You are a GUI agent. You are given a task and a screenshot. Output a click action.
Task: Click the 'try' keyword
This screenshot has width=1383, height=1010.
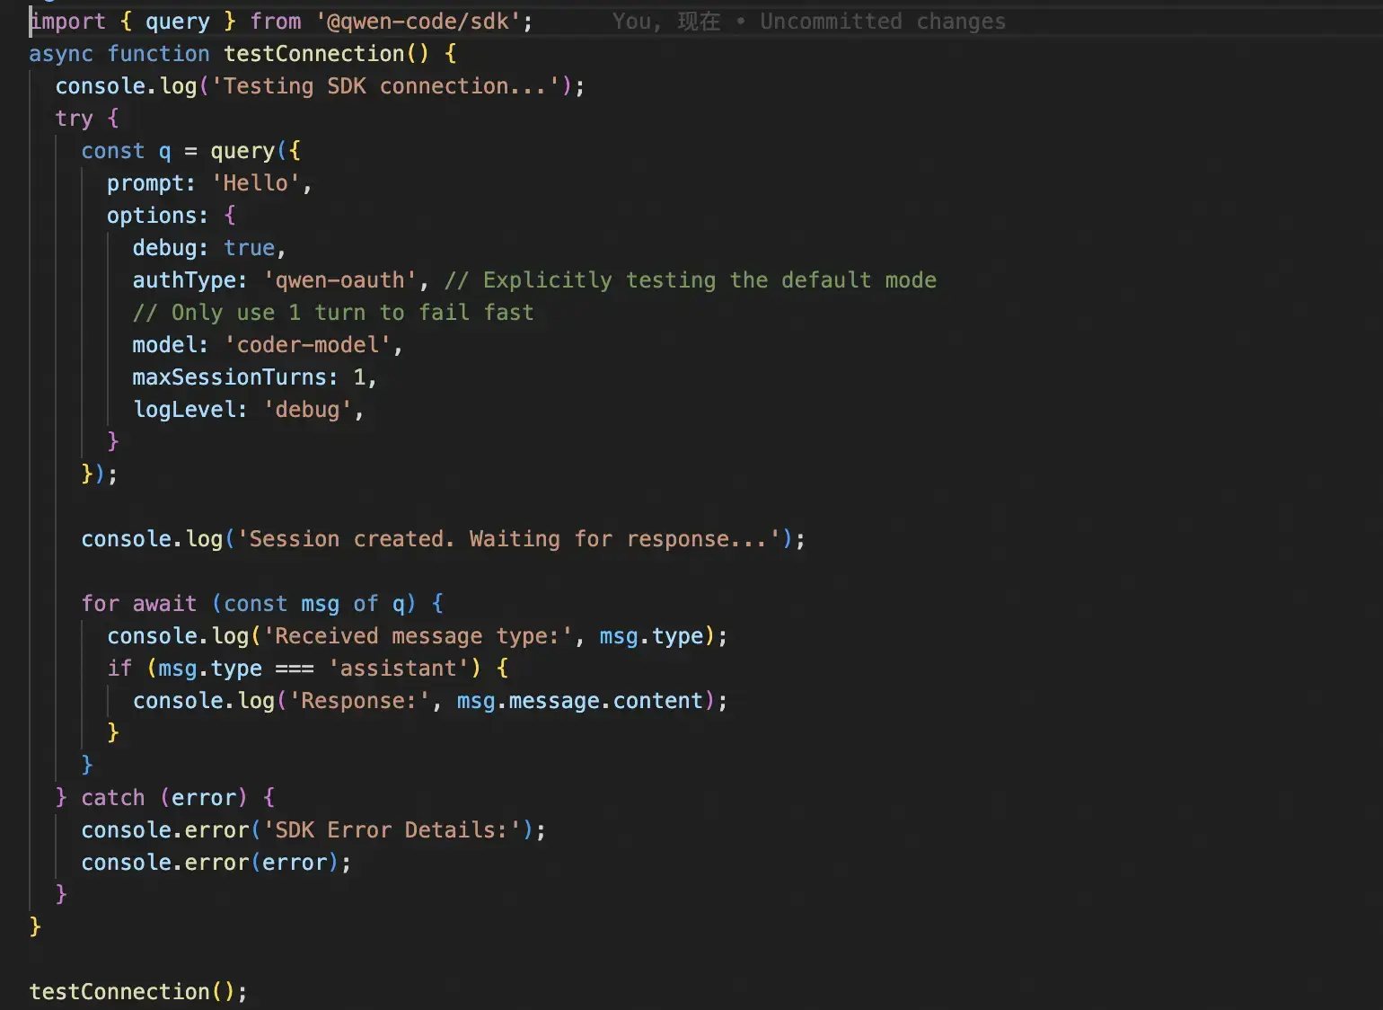click(74, 119)
